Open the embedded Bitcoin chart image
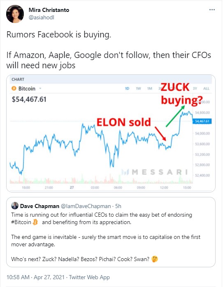 pyautogui.click(x=111, y=134)
